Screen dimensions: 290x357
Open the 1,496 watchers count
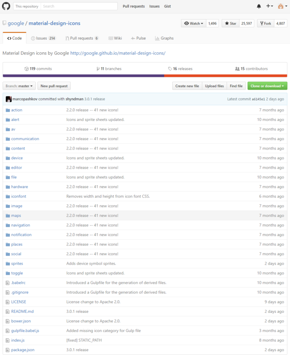(x=212, y=23)
